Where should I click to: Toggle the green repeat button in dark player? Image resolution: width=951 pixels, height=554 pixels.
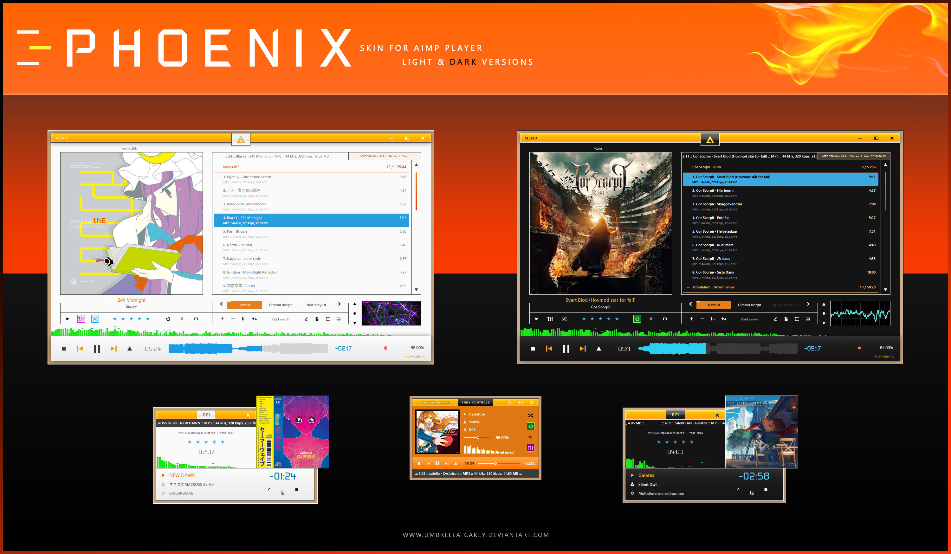[x=637, y=319]
